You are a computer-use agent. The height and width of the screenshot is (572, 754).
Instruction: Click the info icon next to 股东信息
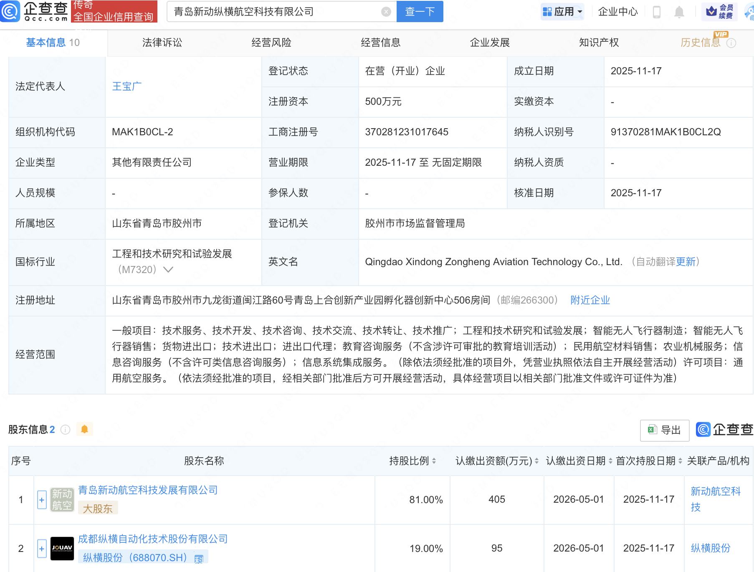coord(66,430)
